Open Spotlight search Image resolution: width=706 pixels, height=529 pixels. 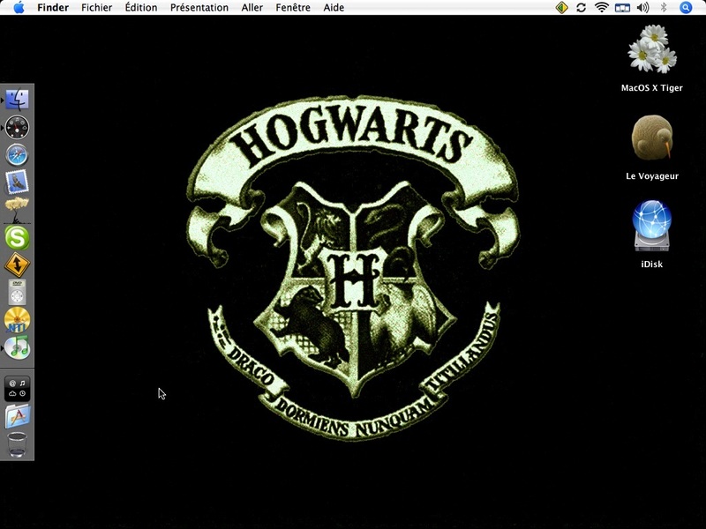click(x=686, y=8)
